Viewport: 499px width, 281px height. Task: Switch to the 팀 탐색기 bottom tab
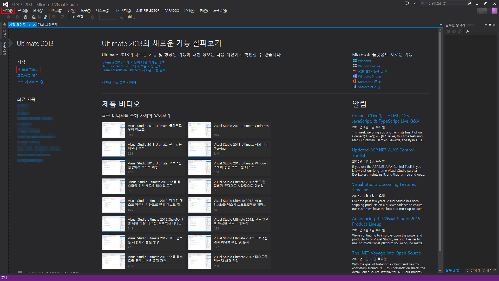coord(473,270)
